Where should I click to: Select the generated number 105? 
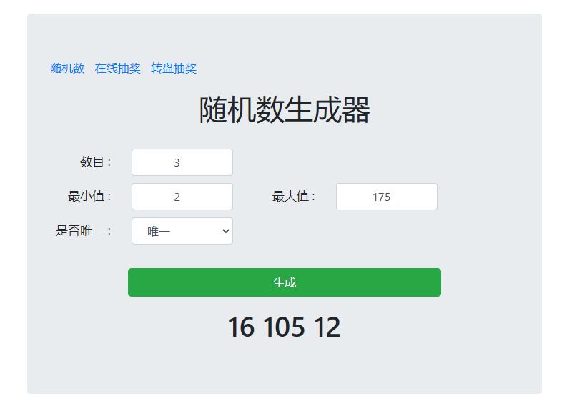[x=285, y=327]
